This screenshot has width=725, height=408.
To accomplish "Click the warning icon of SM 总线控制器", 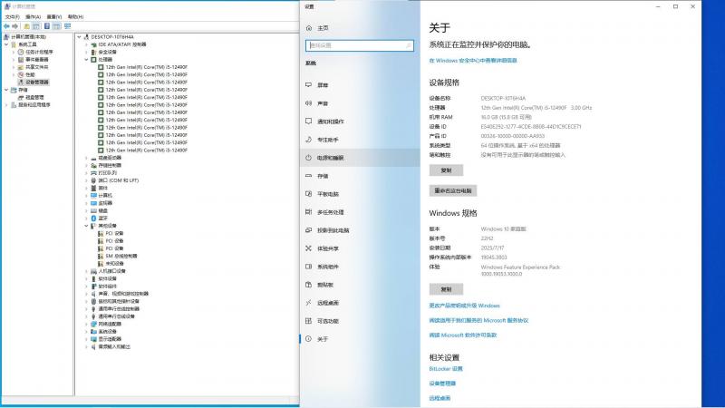I will [x=101, y=257].
